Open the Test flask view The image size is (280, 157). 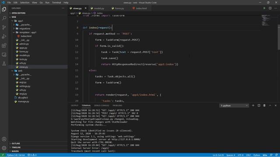click(4, 64)
